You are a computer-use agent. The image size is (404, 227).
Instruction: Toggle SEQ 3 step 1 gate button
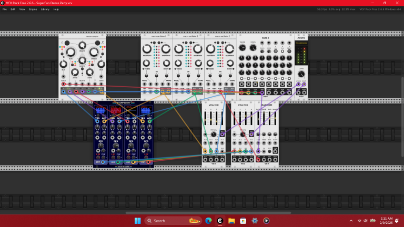coord(241,78)
